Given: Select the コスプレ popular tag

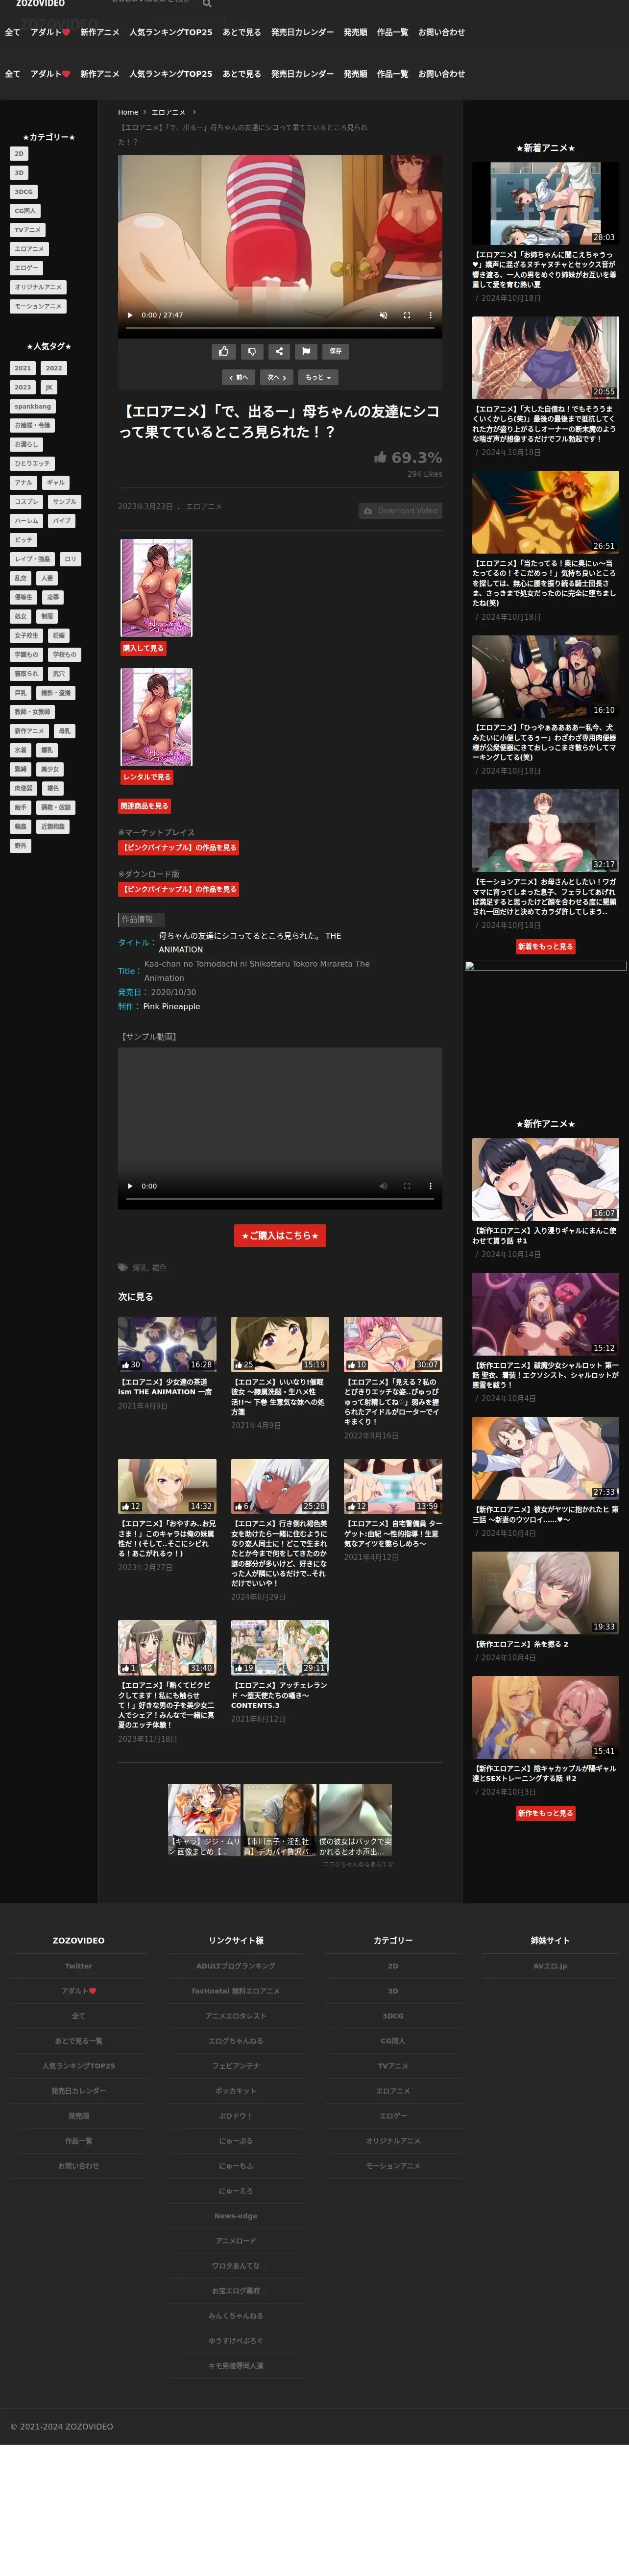Looking at the screenshot, I should 26,502.
